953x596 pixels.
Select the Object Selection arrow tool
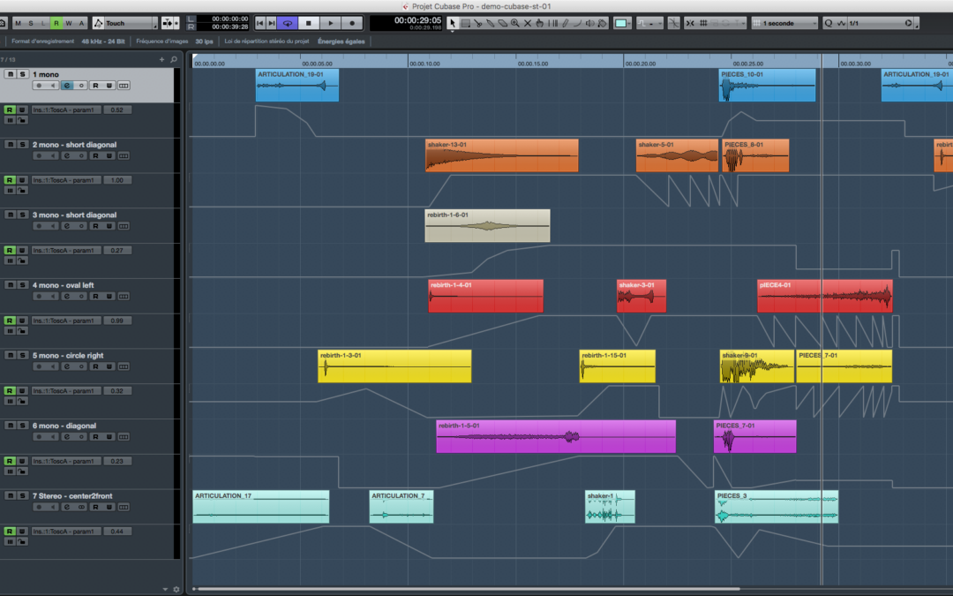click(x=452, y=23)
